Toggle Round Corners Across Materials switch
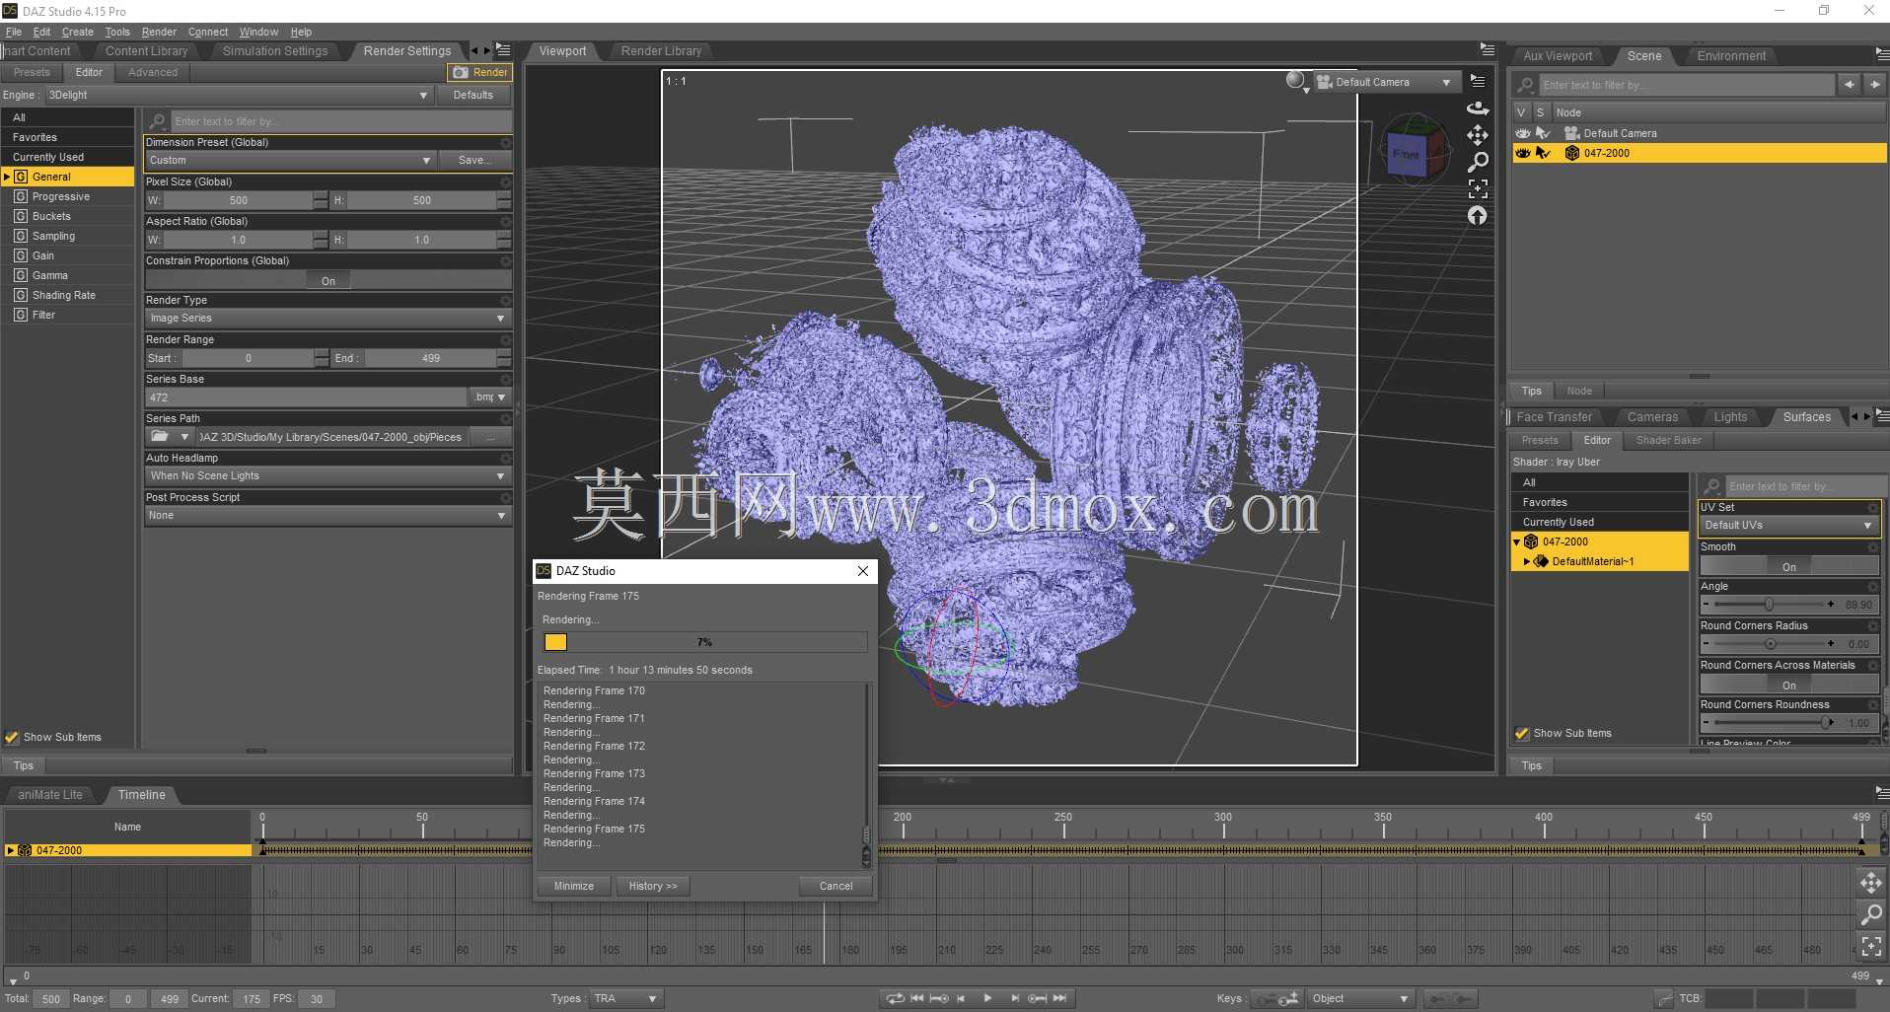1890x1012 pixels. point(1788,686)
